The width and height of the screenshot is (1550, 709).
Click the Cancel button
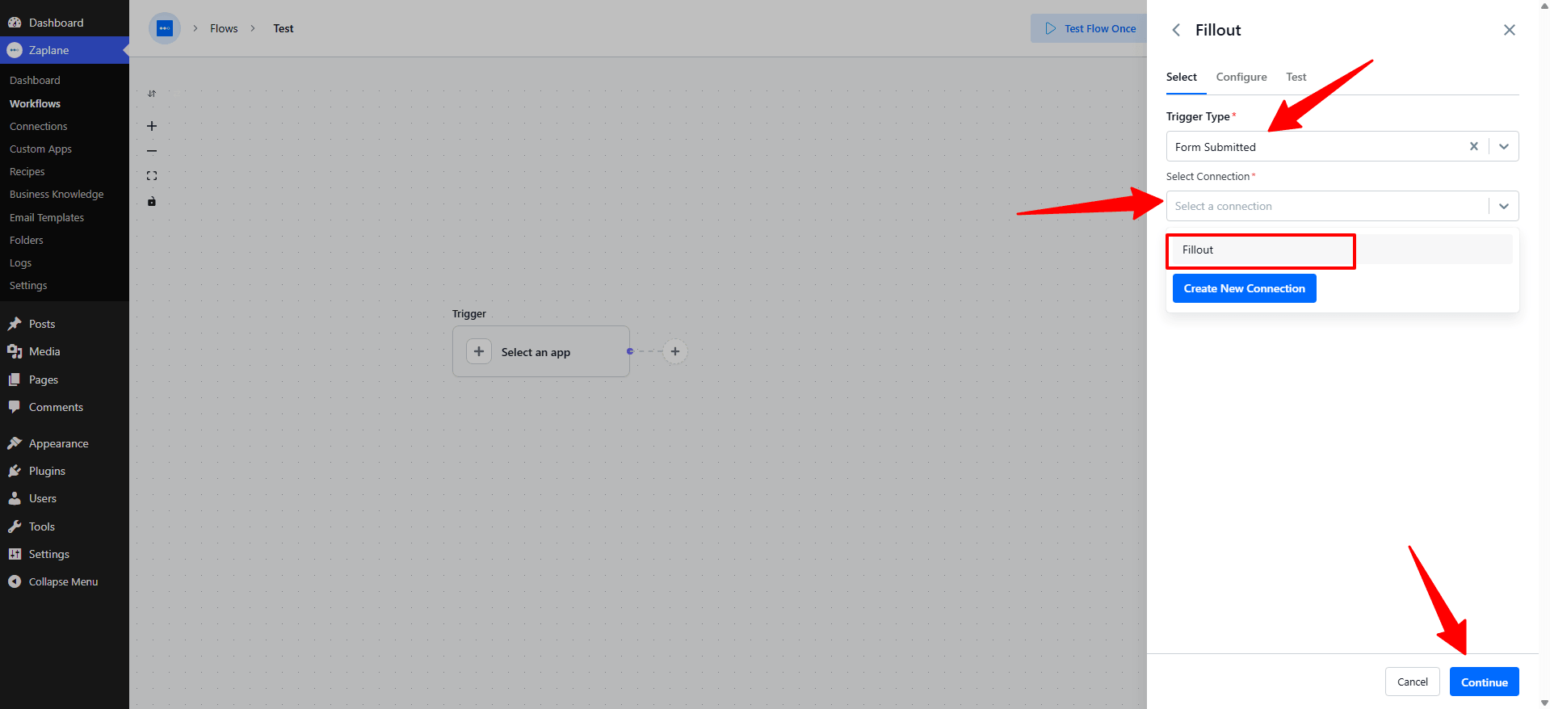click(x=1413, y=682)
